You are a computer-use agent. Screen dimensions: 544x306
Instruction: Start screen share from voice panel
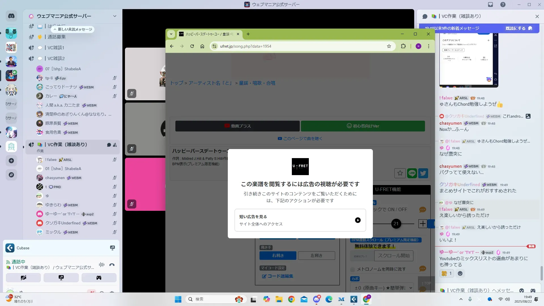61,278
